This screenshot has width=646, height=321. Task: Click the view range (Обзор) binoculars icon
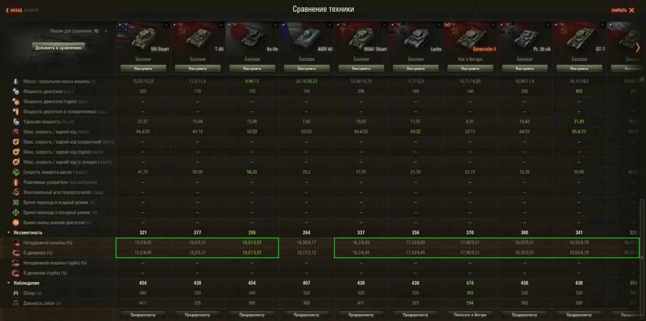tap(16, 293)
